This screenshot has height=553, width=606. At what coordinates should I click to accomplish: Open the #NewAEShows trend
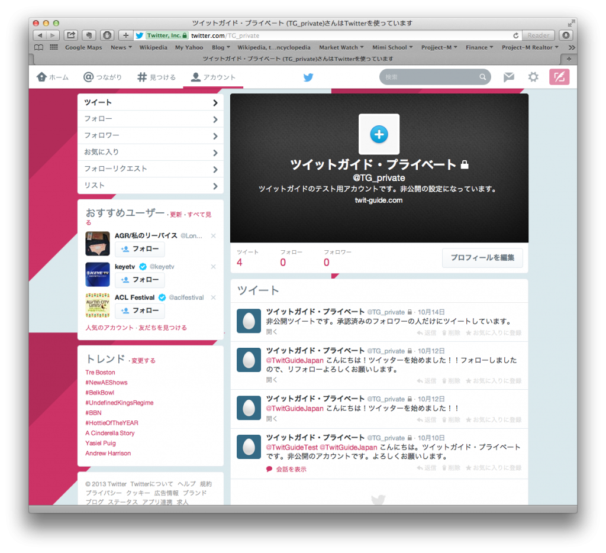point(107,383)
